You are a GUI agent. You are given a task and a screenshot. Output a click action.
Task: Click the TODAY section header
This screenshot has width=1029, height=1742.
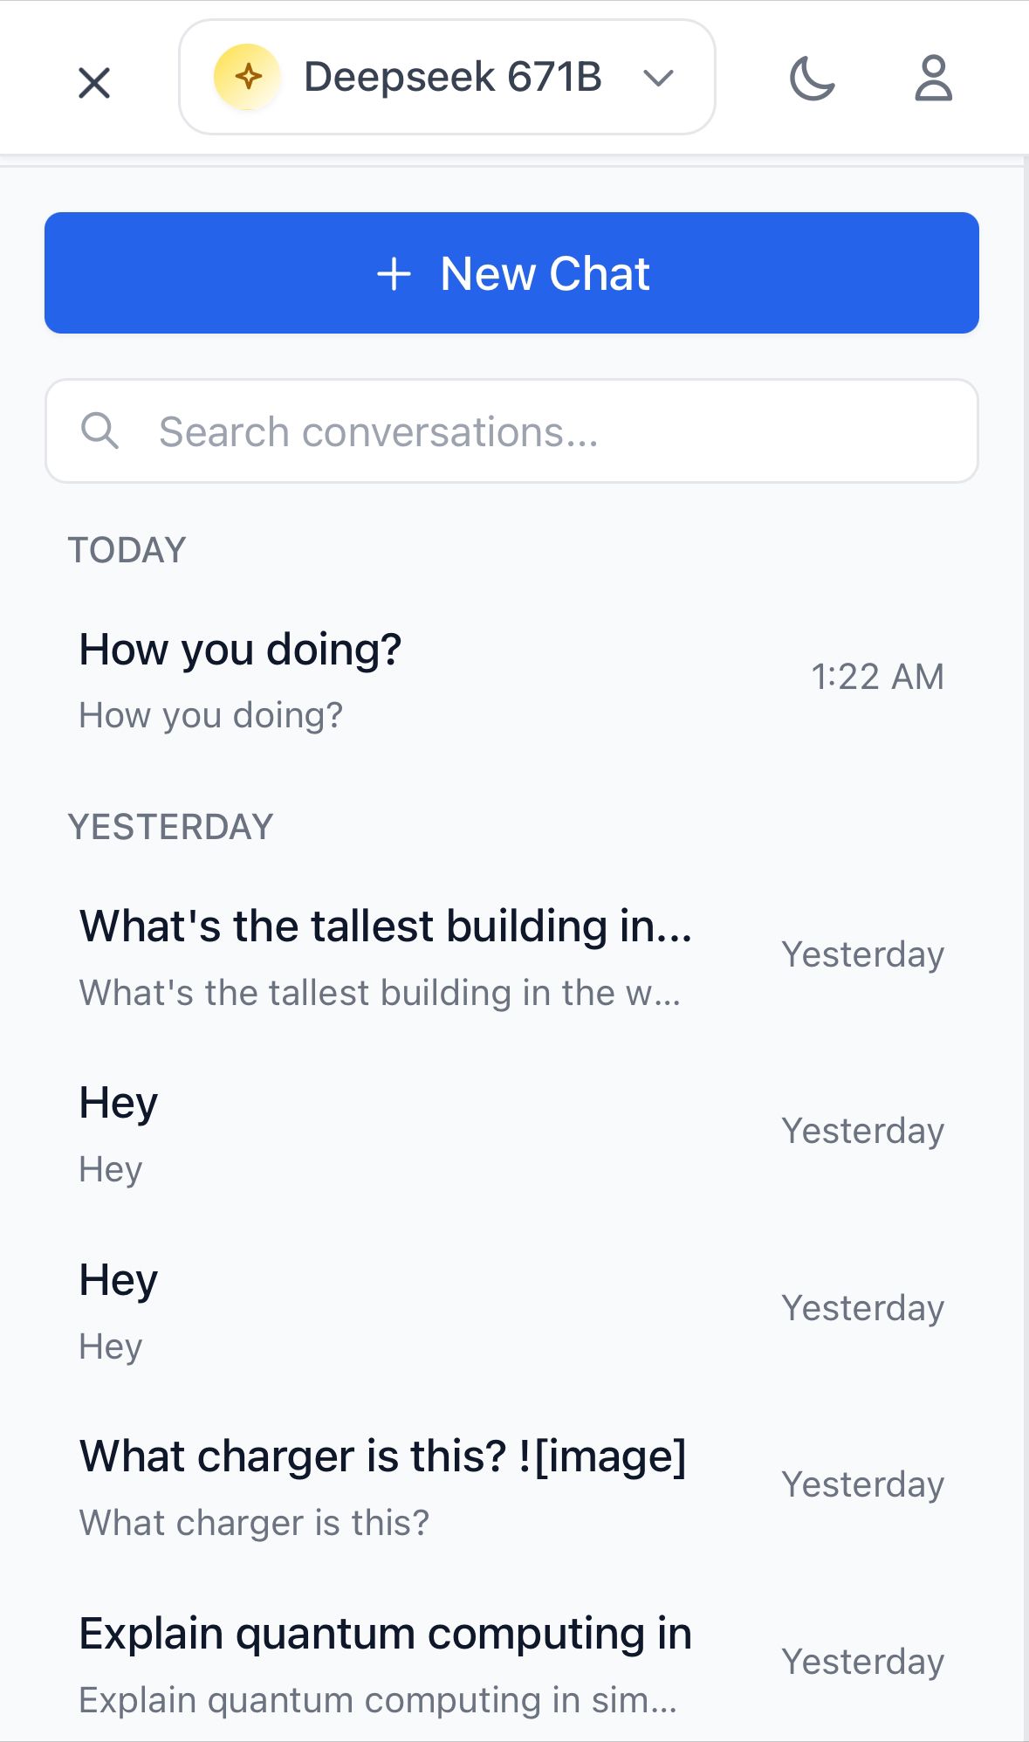127,550
